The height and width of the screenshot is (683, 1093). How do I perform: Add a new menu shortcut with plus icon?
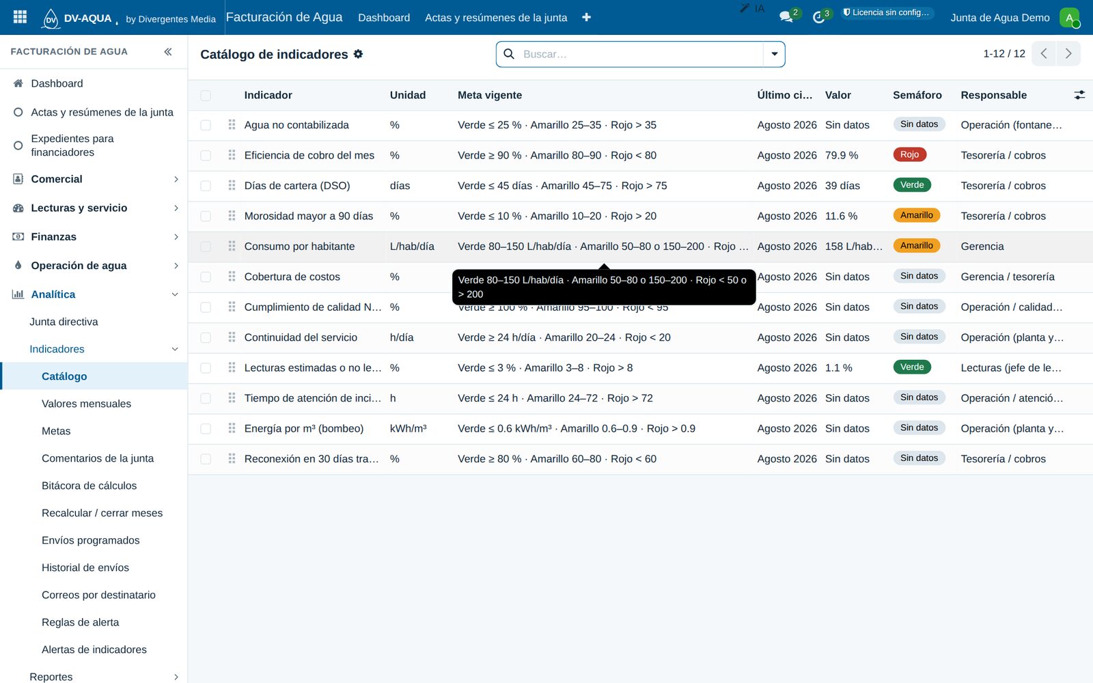[x=586, y=17]
